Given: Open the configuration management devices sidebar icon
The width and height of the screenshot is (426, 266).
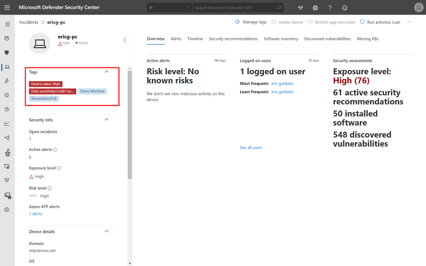Looking at the screenshot, I should pyautogui.click(x=8, y=196).
